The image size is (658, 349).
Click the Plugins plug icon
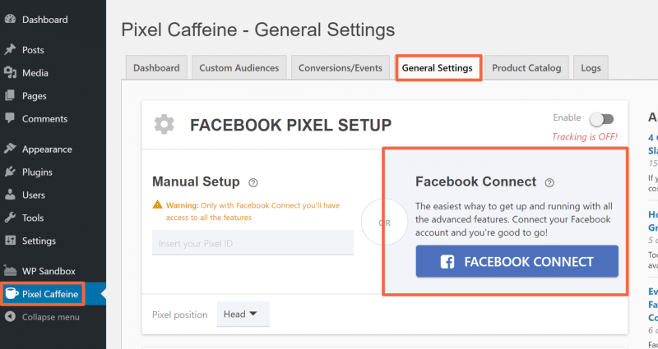click(x=10, y=172)
